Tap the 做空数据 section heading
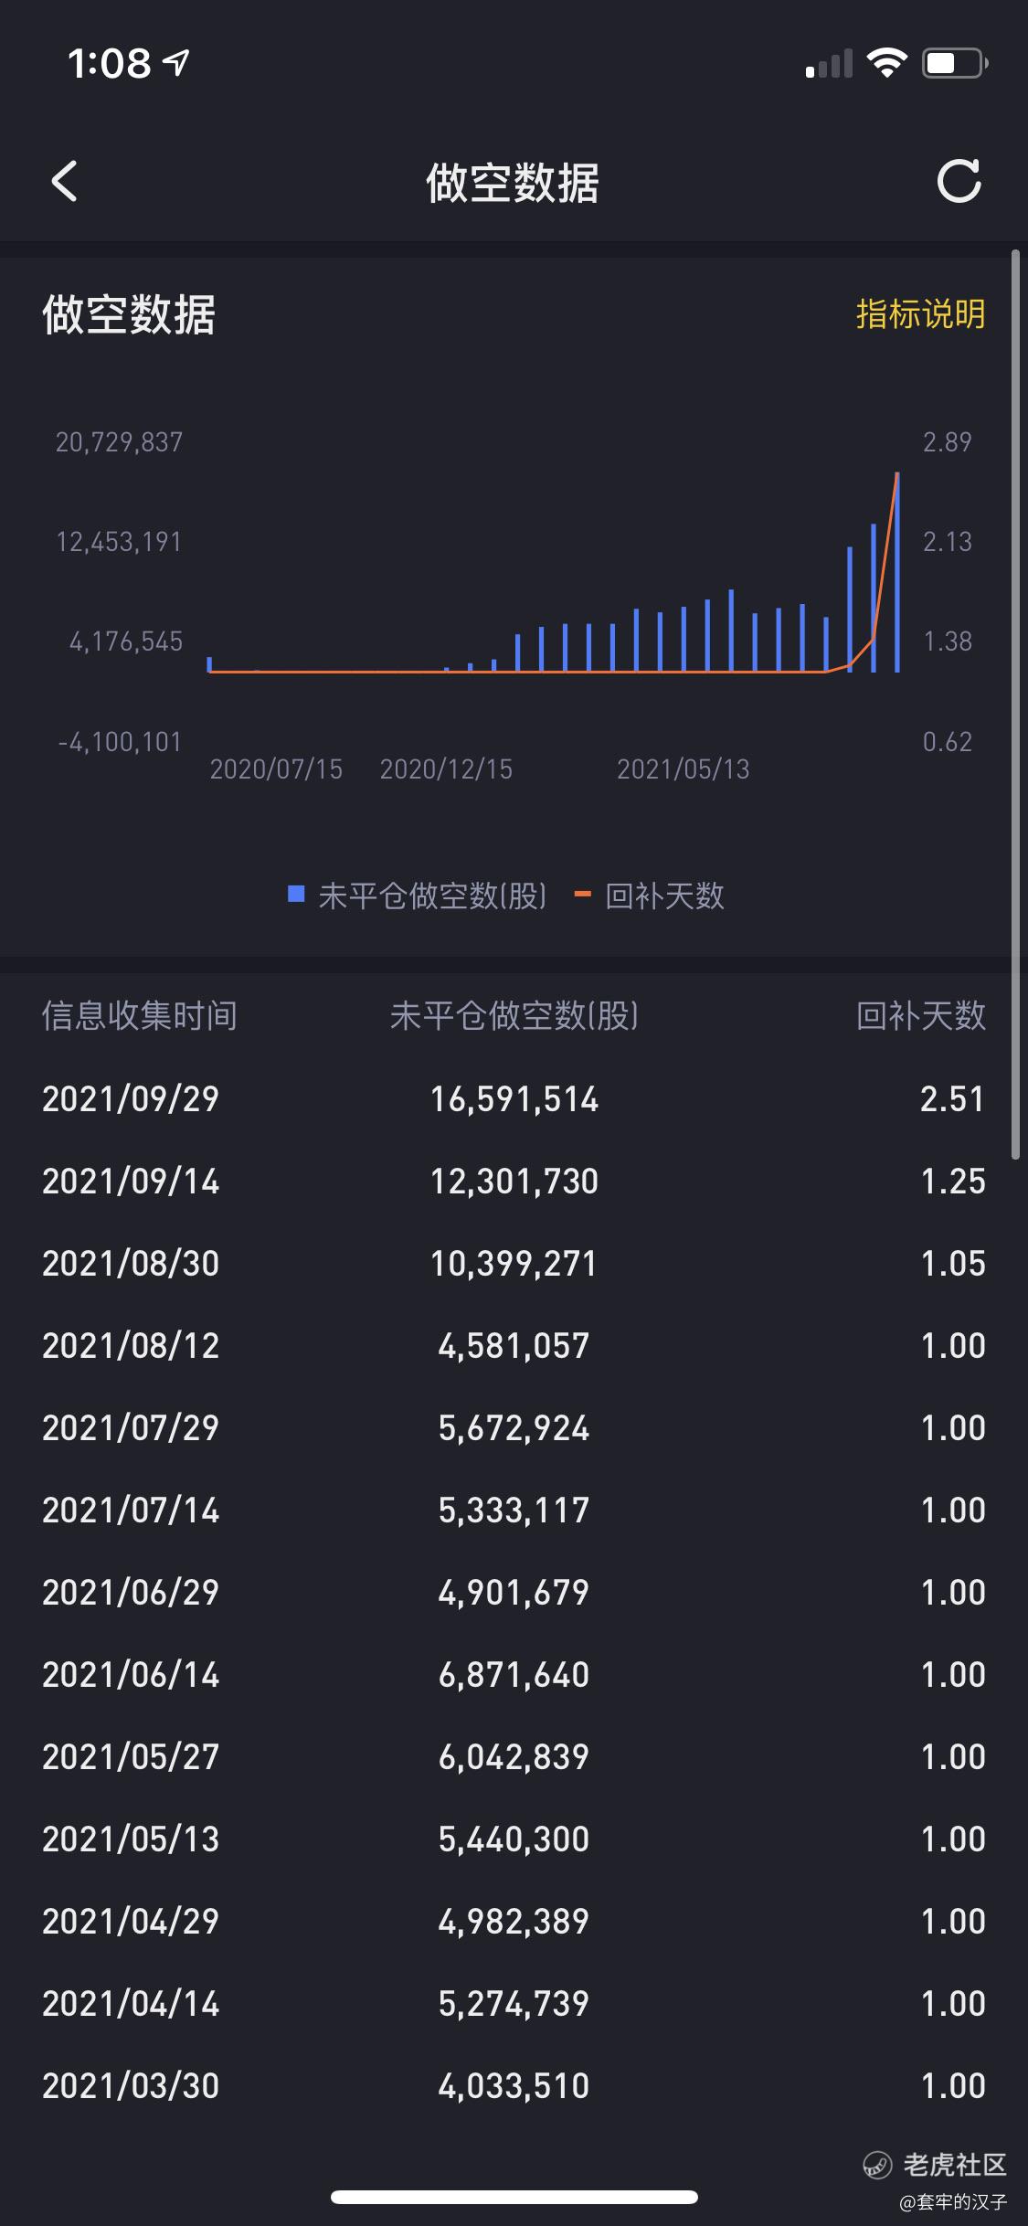The height and width of the screenshot is (2226, 1028). [129, 314]
